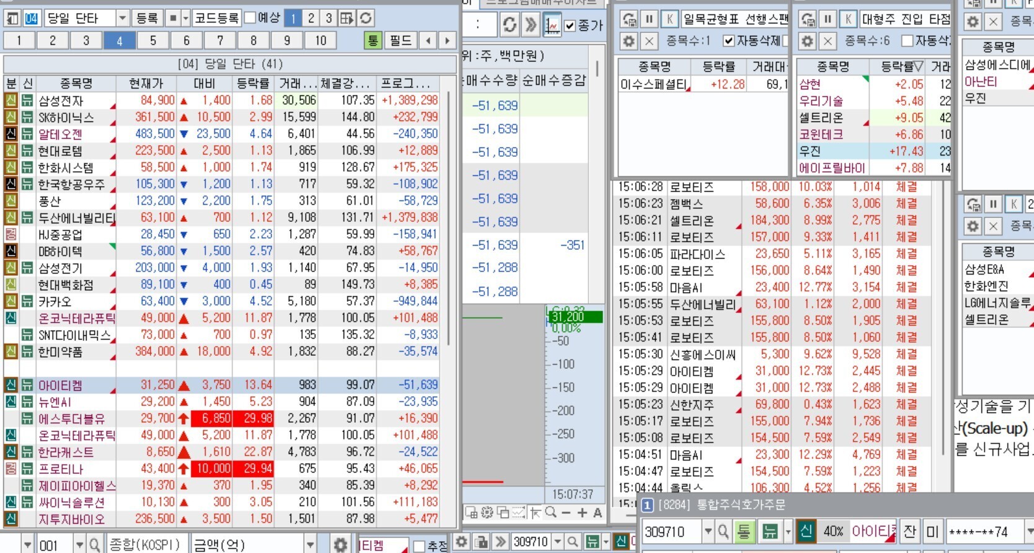
Task: Click the X icon beside 종목수:1
Action: tap(649, 41)
